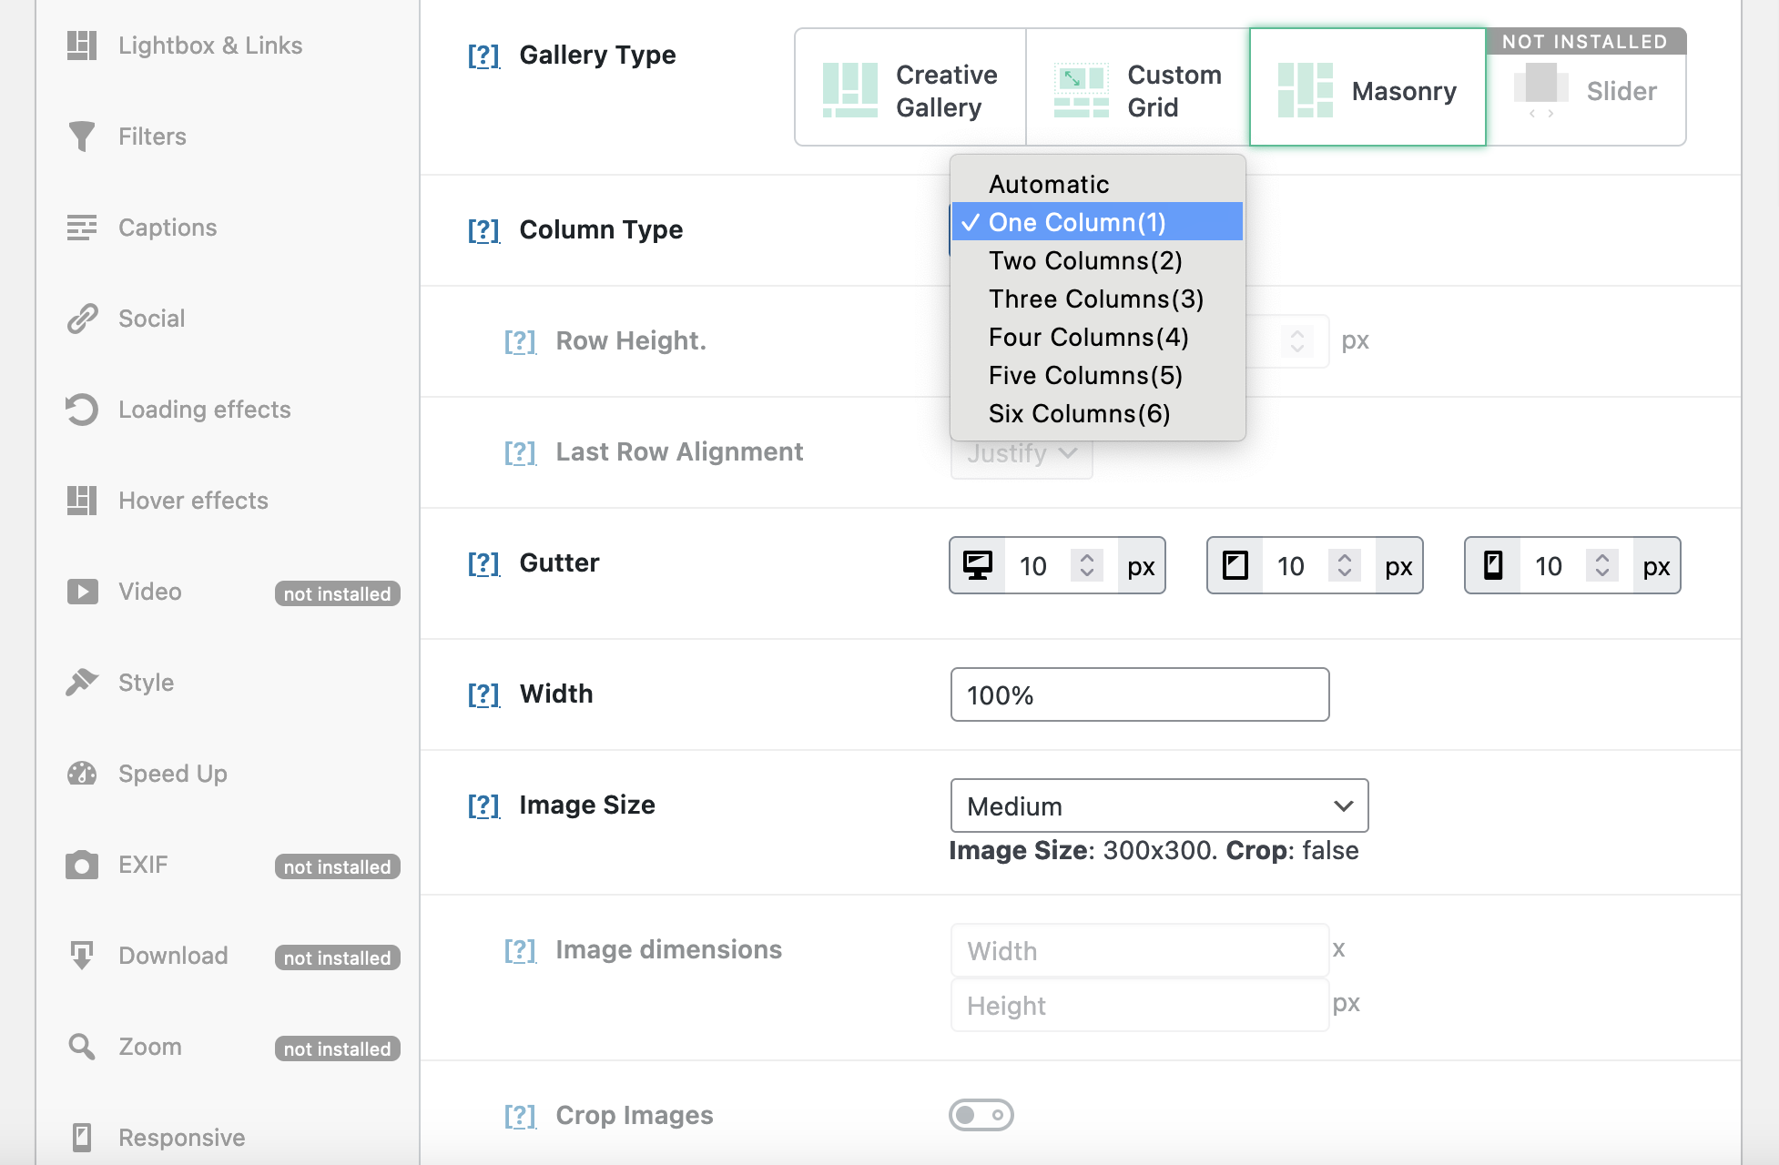Click help link beside Gutter
Viewport: 1779px width, 1165px height.
(x=483, y=563)
